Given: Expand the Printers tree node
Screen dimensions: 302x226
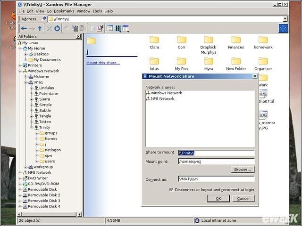Looking at the screenshot, I should (20, 65).
